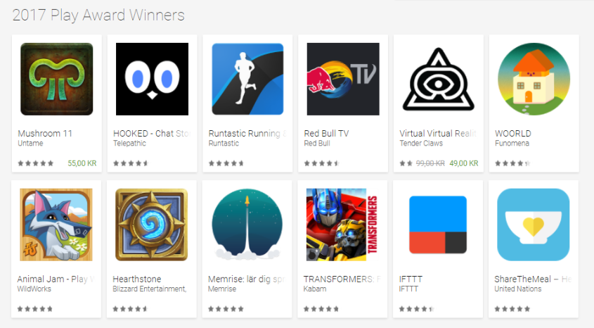The image size is (594, 328).
Task: Select the ShareTheMeal bowl icon
Action: point(534,225)
